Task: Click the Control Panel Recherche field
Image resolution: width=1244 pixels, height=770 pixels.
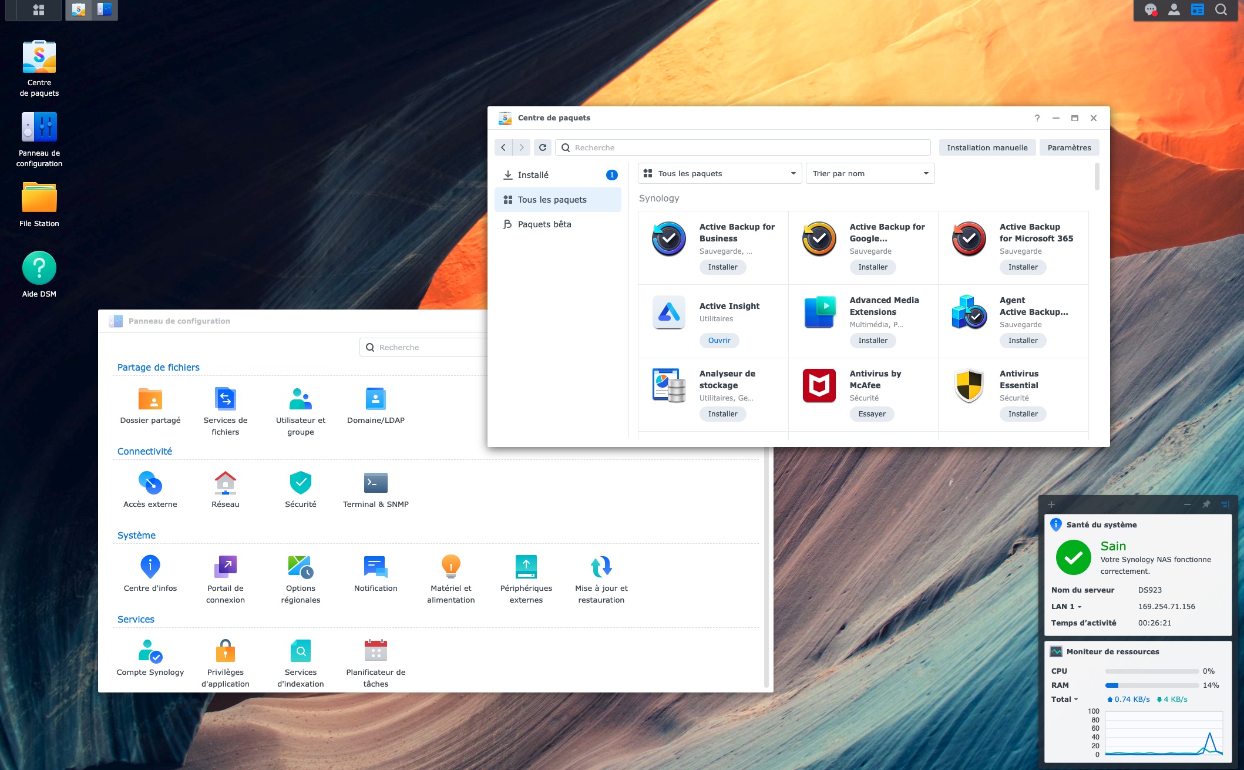Action: click(424, 347)
